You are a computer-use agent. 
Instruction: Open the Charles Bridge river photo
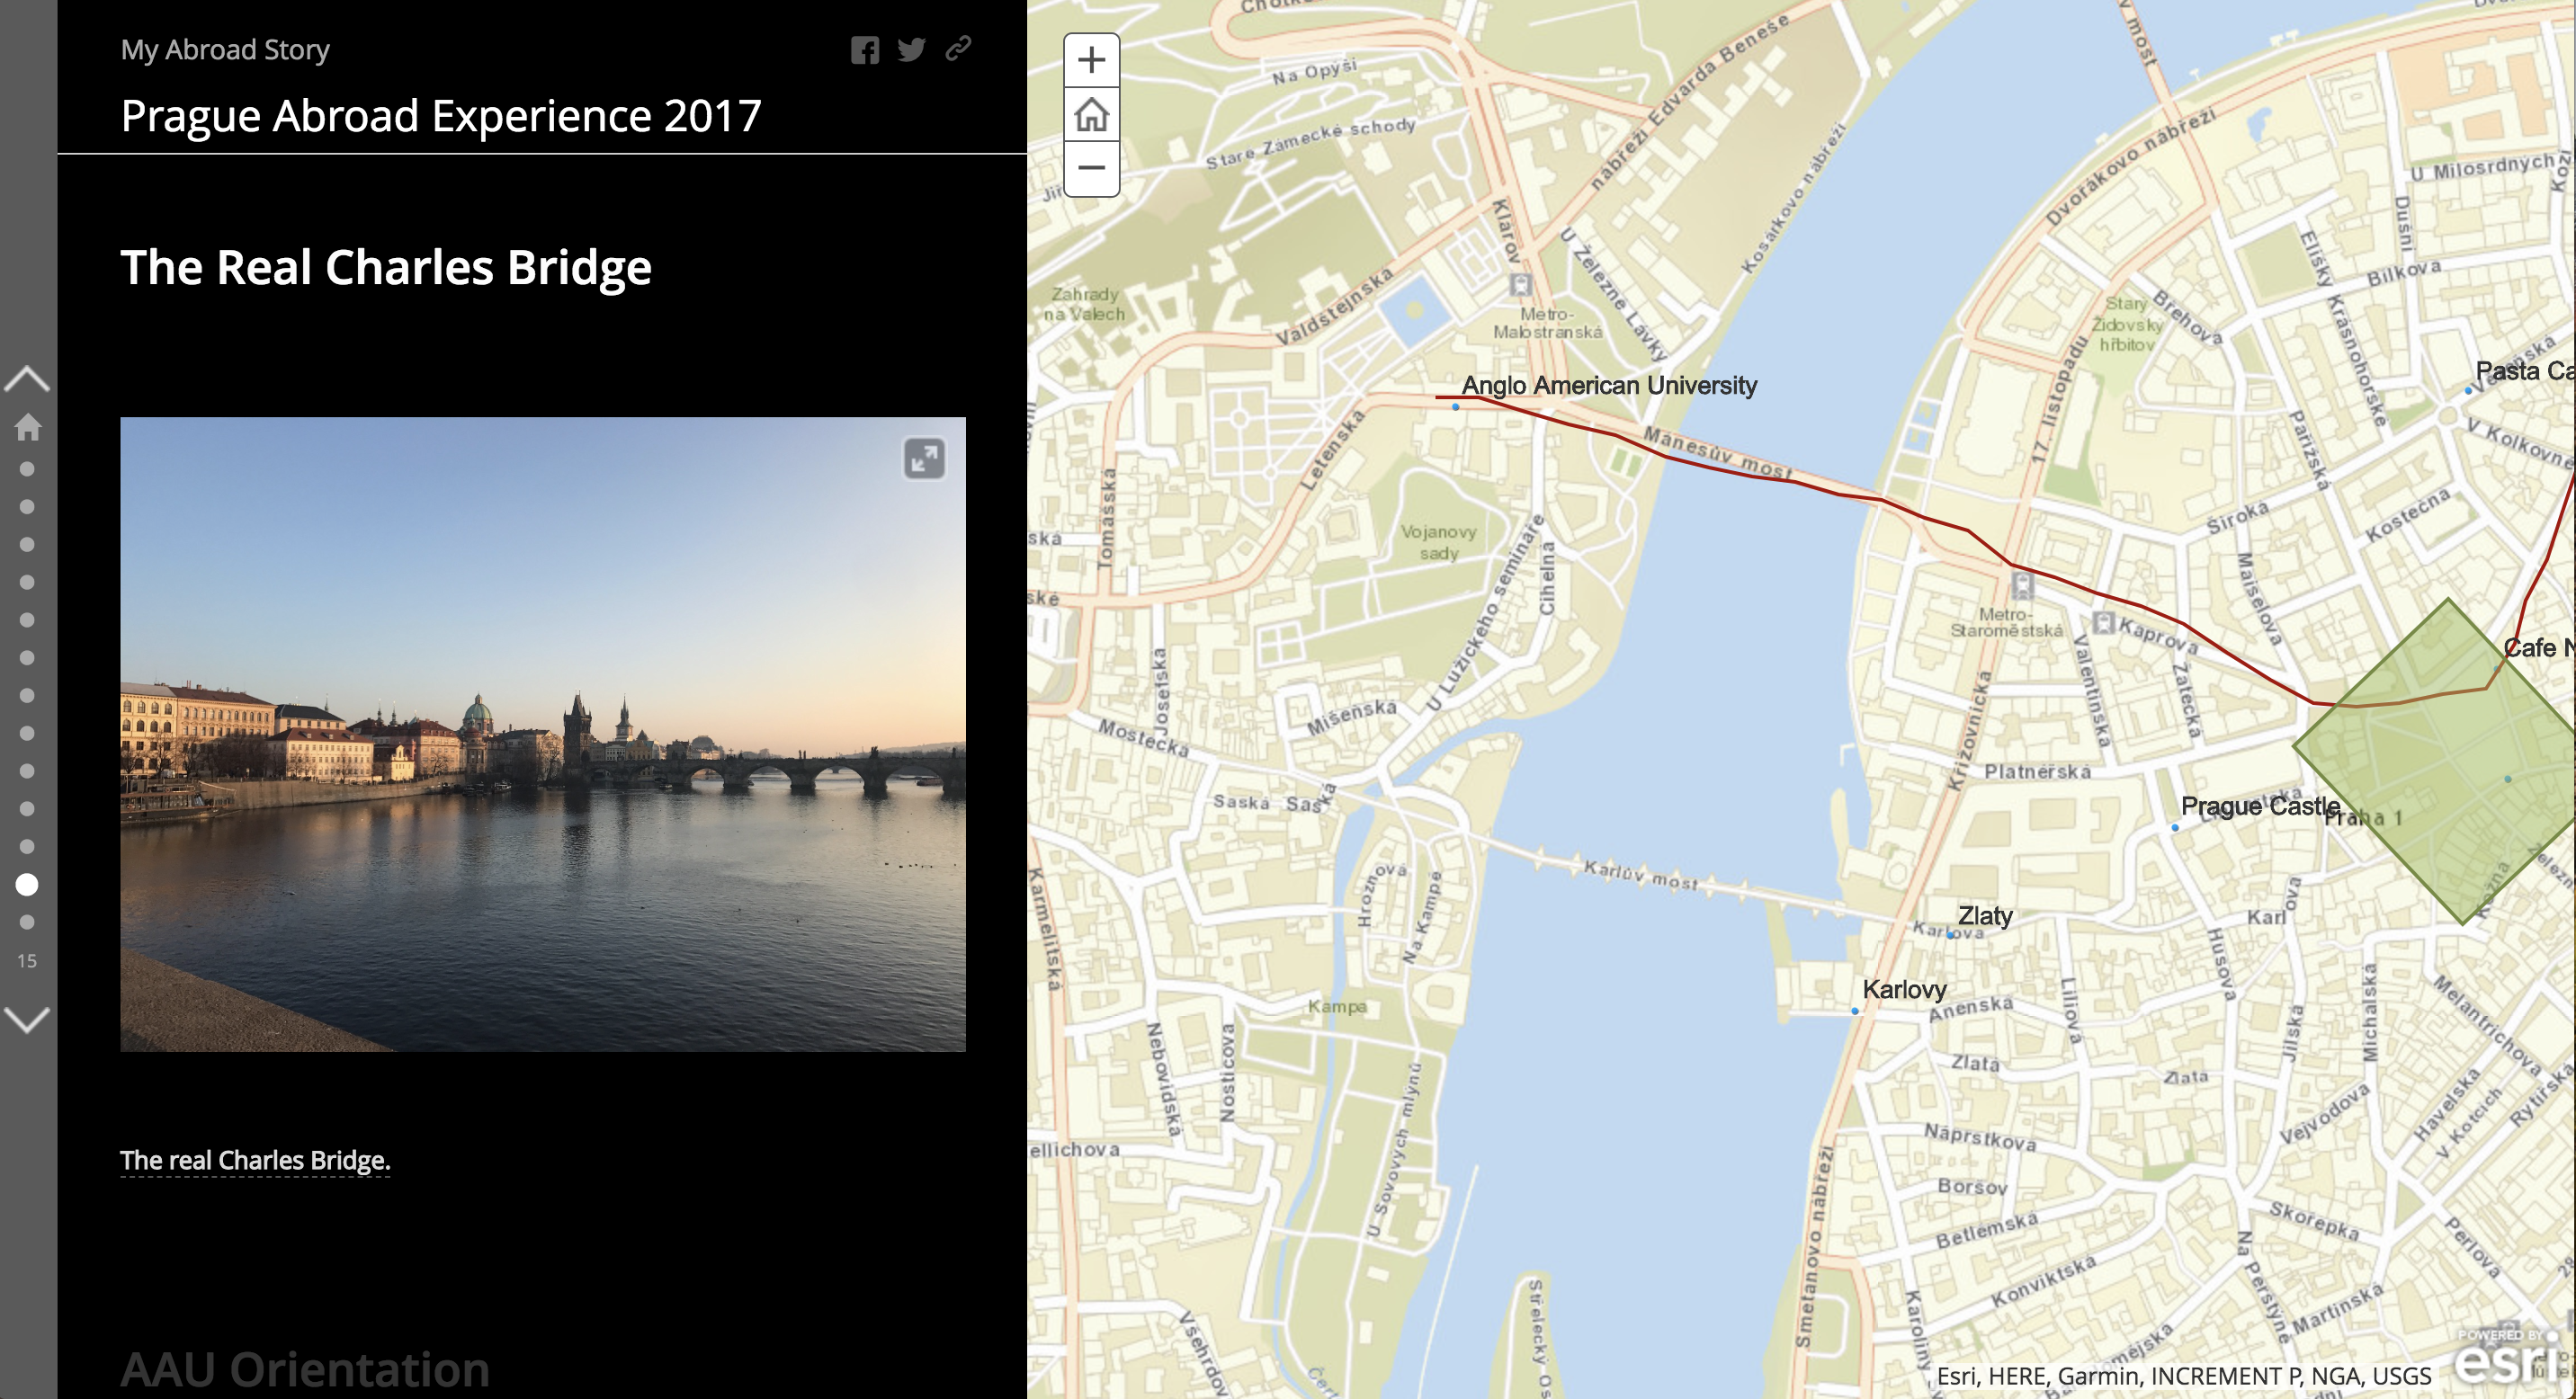[543, 735]
